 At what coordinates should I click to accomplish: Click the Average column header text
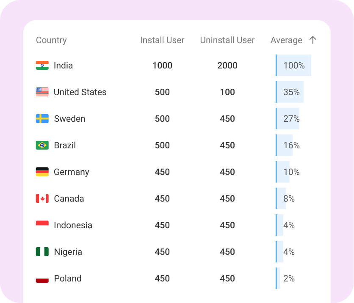tap(286, 40)
